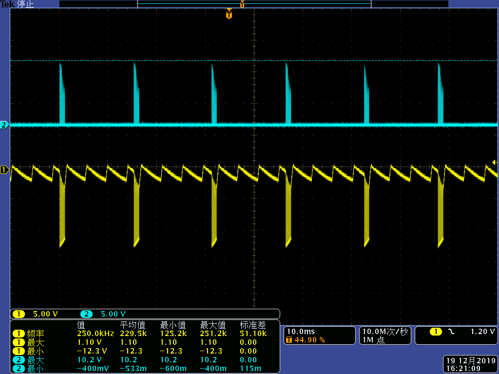
Task: Click the orange marker in the overview bar
Action: click(x=242, y=4)
